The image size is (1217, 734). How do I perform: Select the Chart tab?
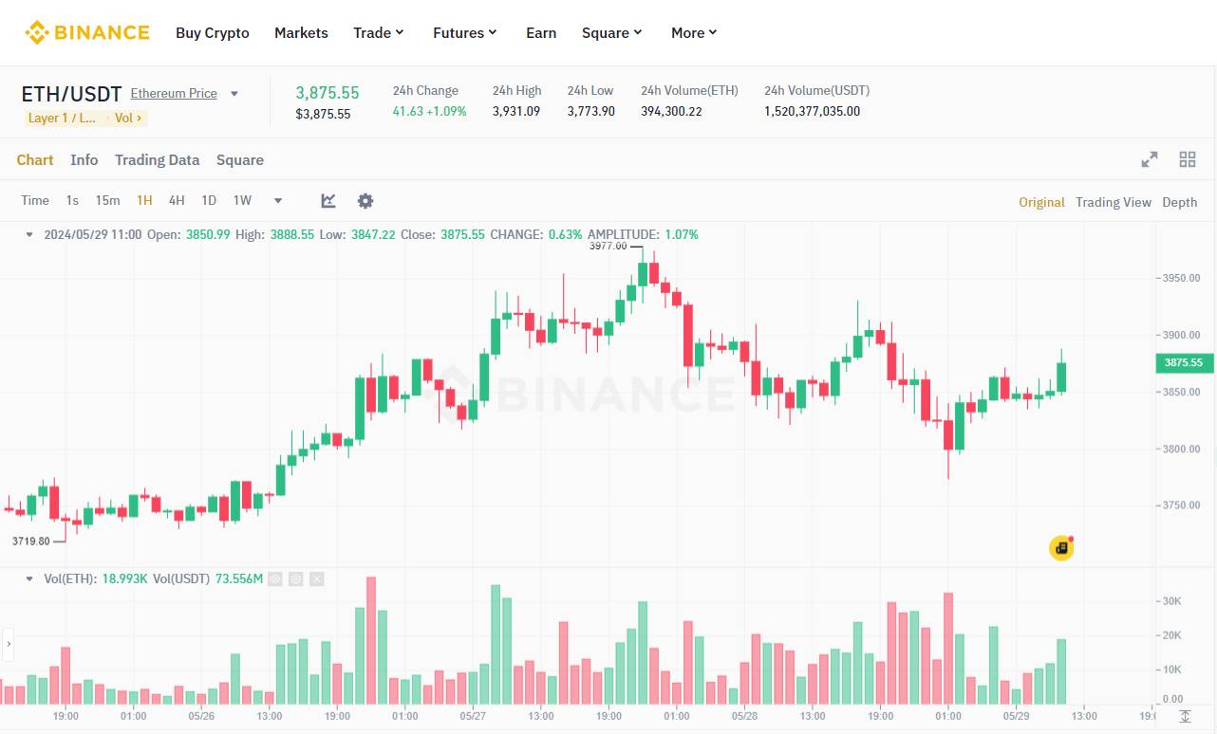pyautogui.click(x=35, y=159)
